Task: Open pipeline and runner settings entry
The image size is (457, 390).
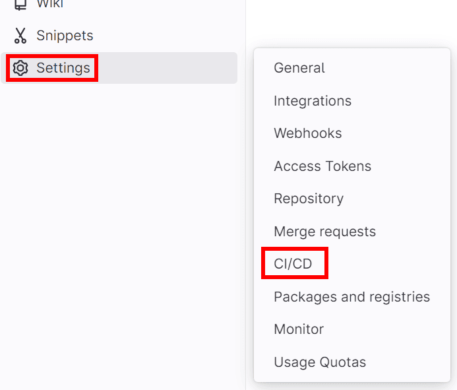Action: (293, 264)
